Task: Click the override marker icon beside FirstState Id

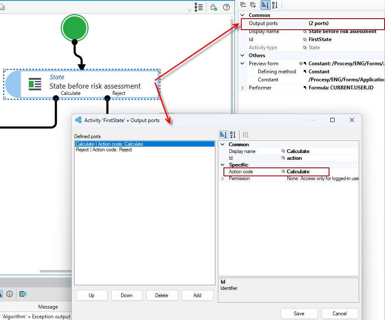Action: tap(305, 39)
